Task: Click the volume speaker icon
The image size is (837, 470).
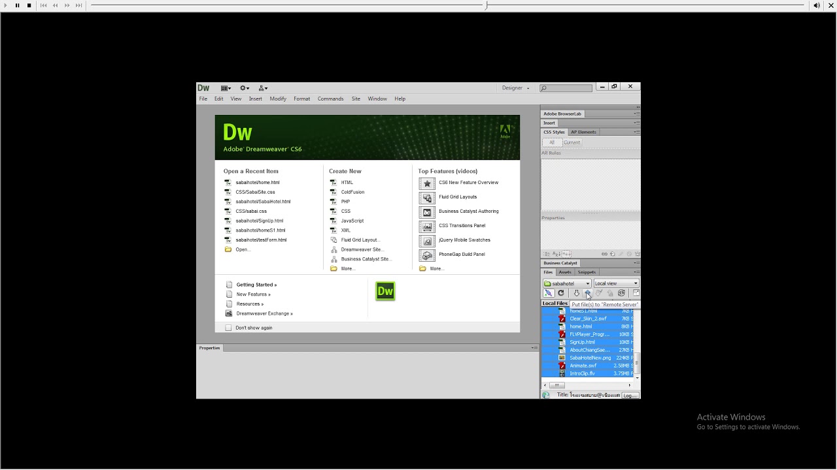Action: coord(817,5)
